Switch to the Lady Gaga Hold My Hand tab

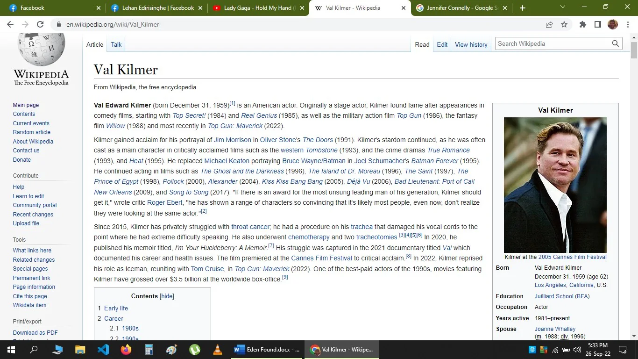point(257,8)
